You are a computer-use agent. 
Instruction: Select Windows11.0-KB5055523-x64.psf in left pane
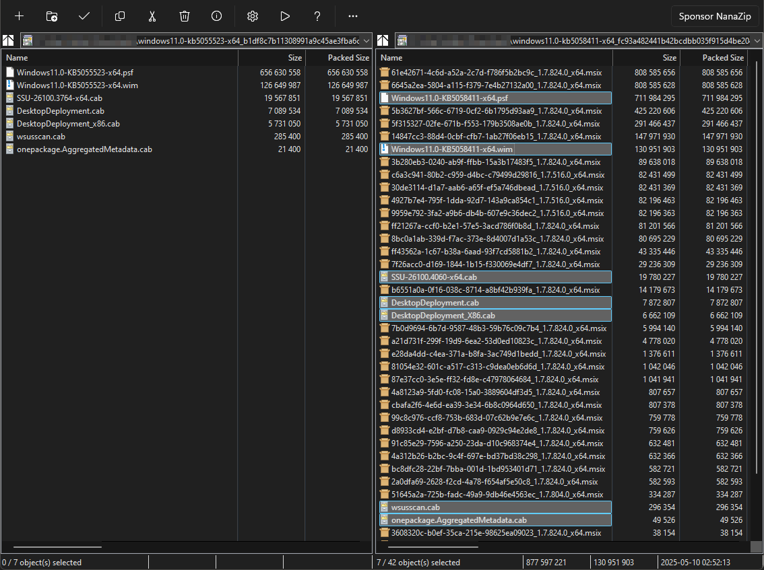[187, 73]
